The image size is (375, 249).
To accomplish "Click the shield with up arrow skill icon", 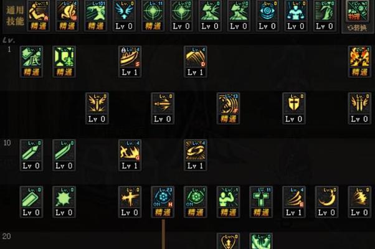I will (x=228, y=242).
